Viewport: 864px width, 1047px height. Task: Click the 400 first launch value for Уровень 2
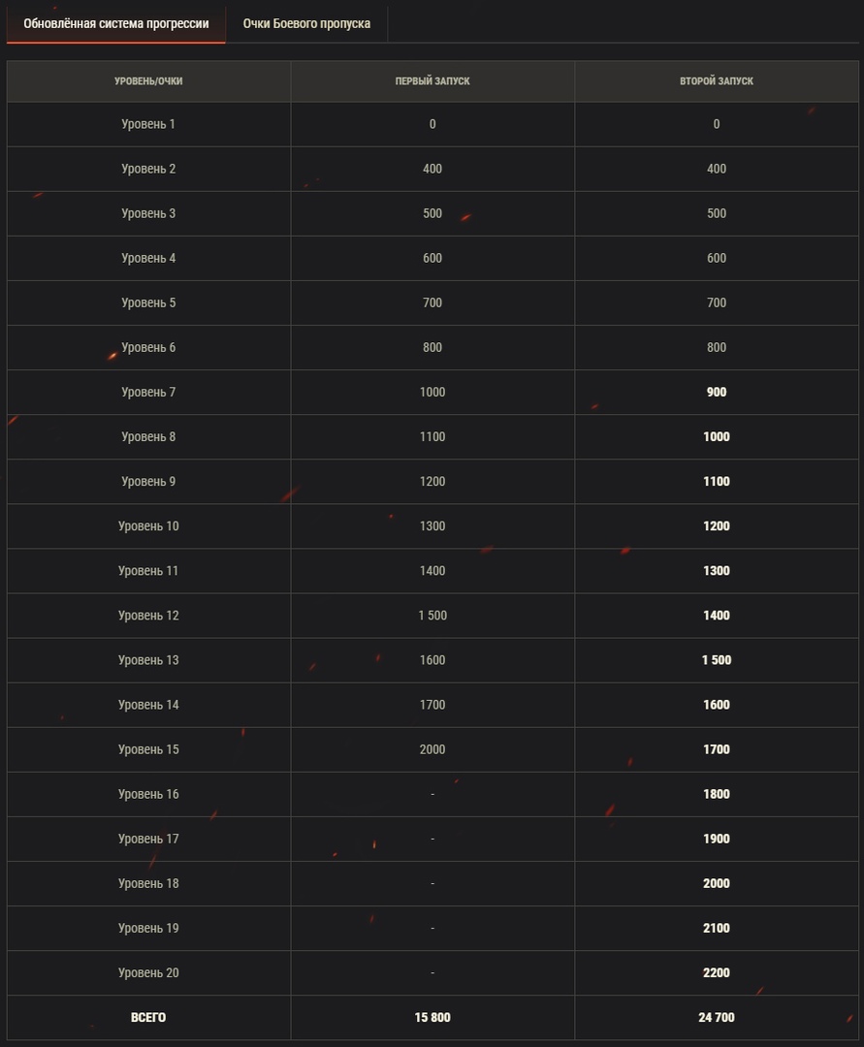coord(432,169)
